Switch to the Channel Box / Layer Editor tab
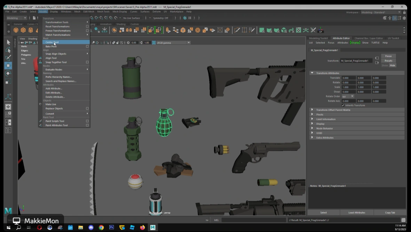The height and width of the screenshot is (232, 411). [x=369, y=38]
